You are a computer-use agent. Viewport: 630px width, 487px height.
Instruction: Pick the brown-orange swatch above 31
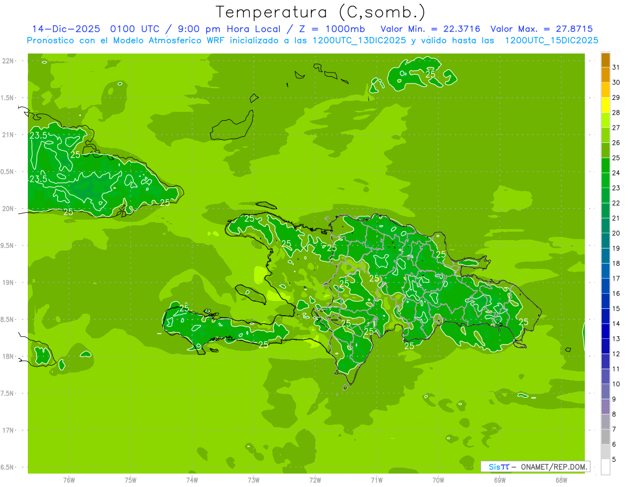(x=605, y=60)
